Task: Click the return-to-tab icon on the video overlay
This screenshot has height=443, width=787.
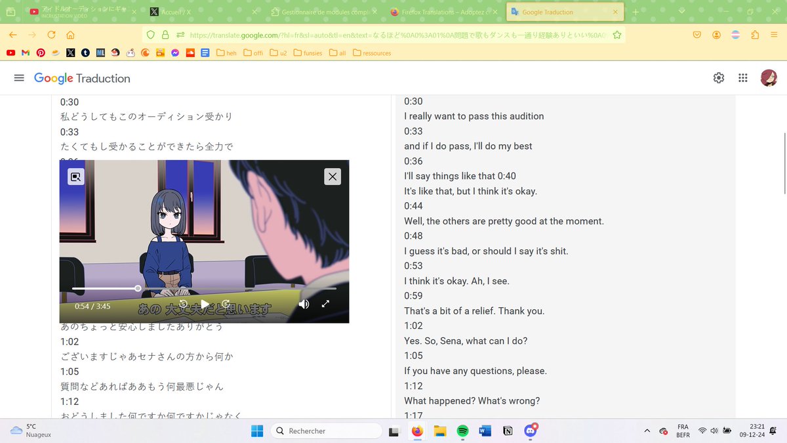Action: pyautogui.click(x=76, y=177)
